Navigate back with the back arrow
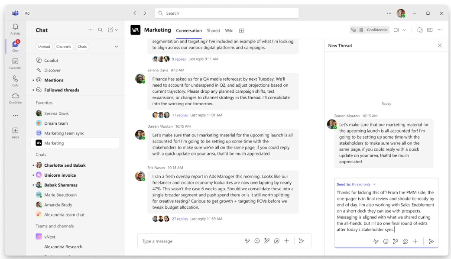This screenshot has width=451, height=259. coord(135,13)
